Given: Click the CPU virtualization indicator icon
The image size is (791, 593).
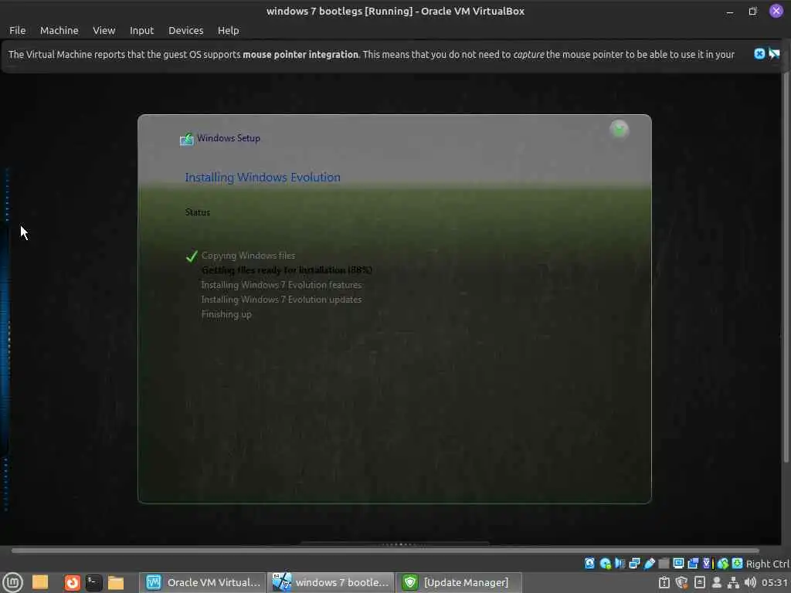Looking at the screenshot, I should click(x=708, y=563).
